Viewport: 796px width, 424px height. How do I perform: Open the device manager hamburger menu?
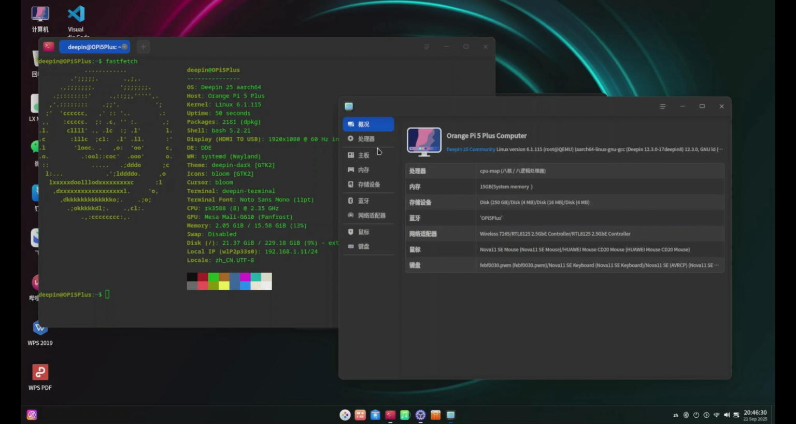(x=662, y=106)
